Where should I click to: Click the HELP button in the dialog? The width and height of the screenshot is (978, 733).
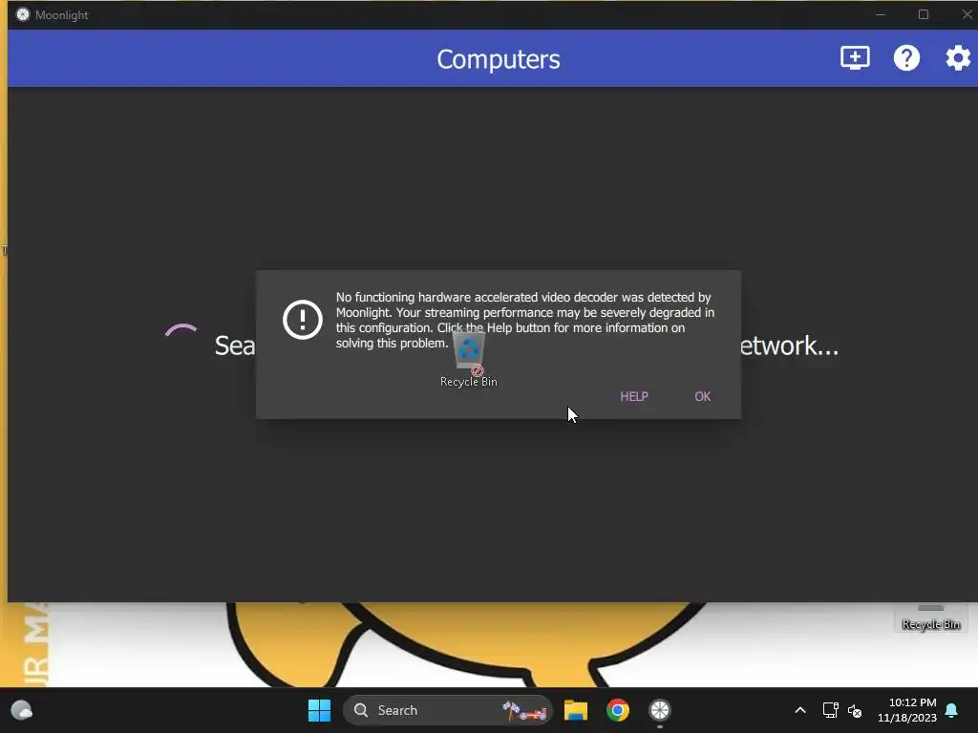[634, 396]
